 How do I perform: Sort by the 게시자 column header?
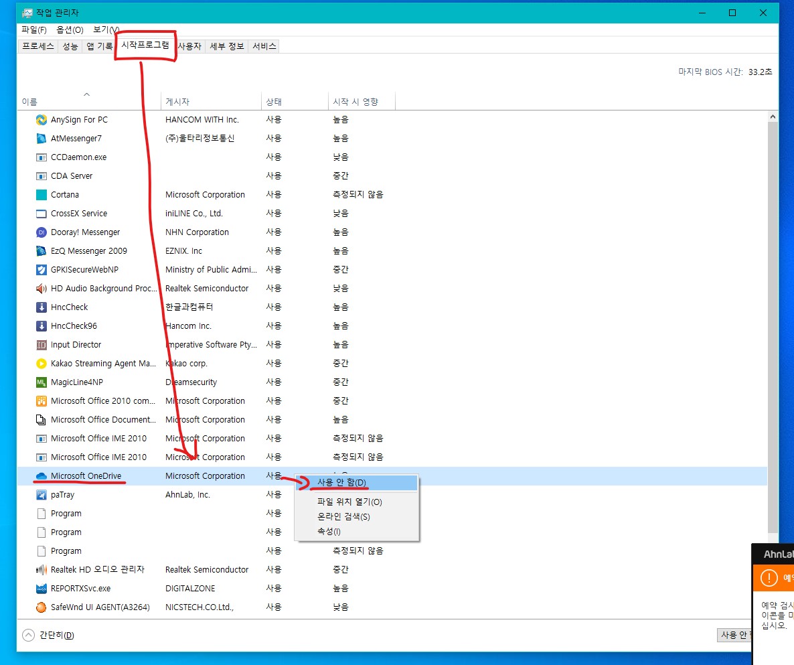point(211,101)
